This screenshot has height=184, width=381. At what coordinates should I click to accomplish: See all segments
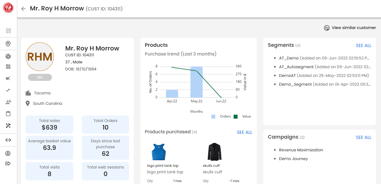point(364,46)
